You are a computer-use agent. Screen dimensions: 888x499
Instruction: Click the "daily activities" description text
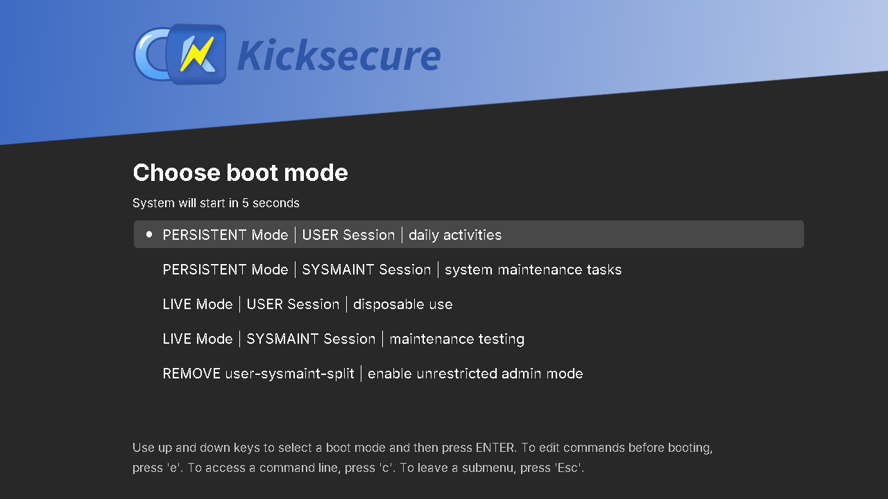tap(455, 235)
